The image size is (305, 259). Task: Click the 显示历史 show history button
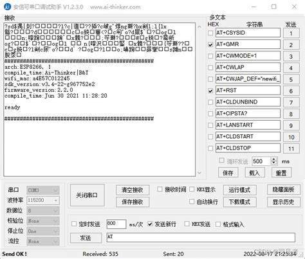[x=284, y=202]
